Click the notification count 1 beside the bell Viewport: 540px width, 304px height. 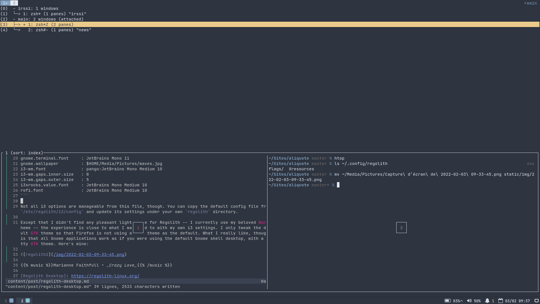pyautogui.click(x=493, y=301)
